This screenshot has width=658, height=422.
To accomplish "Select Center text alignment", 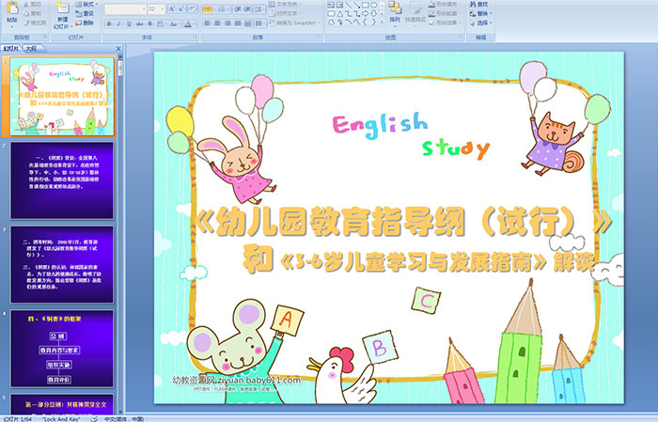I will click(217, 23).
